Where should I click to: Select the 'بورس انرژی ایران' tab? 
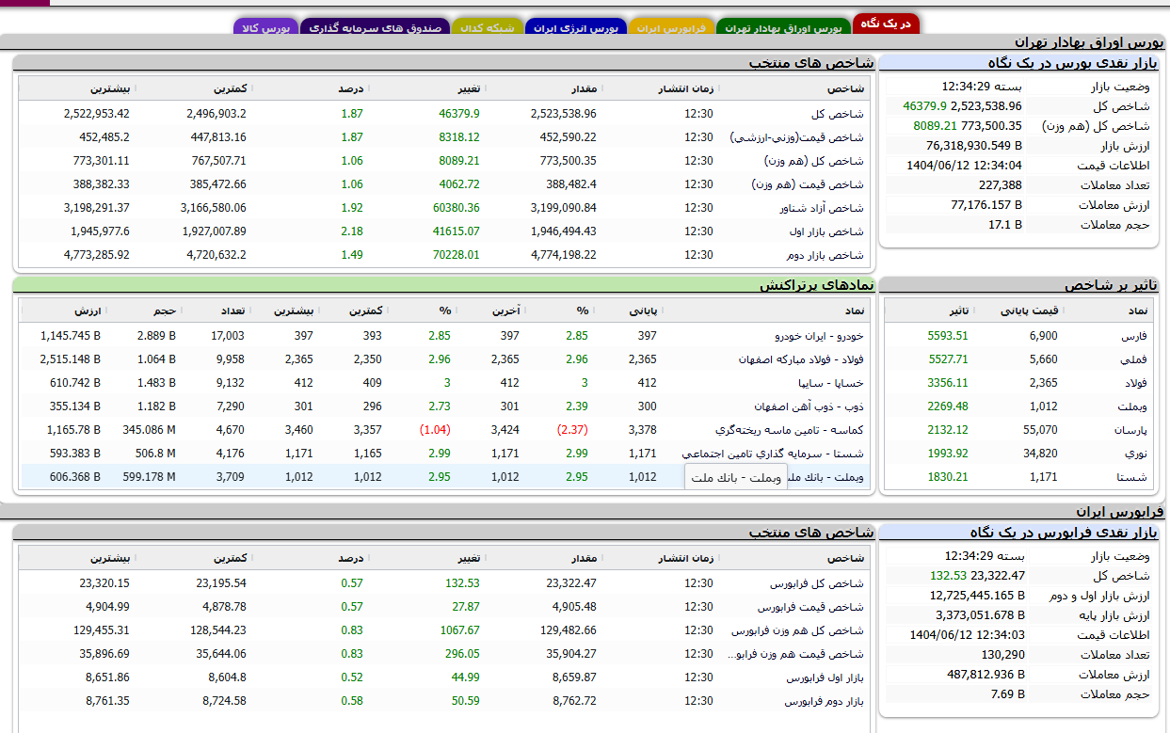point(575,28)
